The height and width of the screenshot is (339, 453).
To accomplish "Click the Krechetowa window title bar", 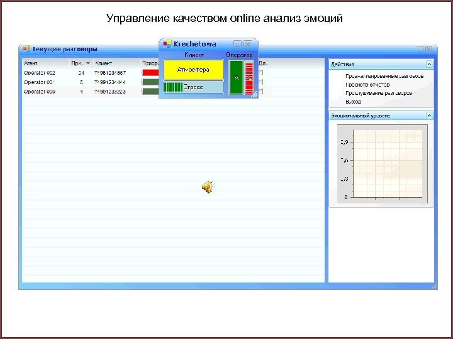I will 209,44.
